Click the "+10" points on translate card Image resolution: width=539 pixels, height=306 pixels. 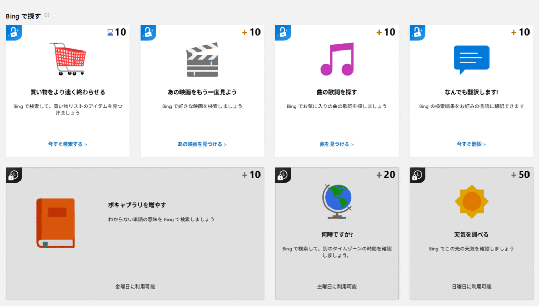point(520,32)
